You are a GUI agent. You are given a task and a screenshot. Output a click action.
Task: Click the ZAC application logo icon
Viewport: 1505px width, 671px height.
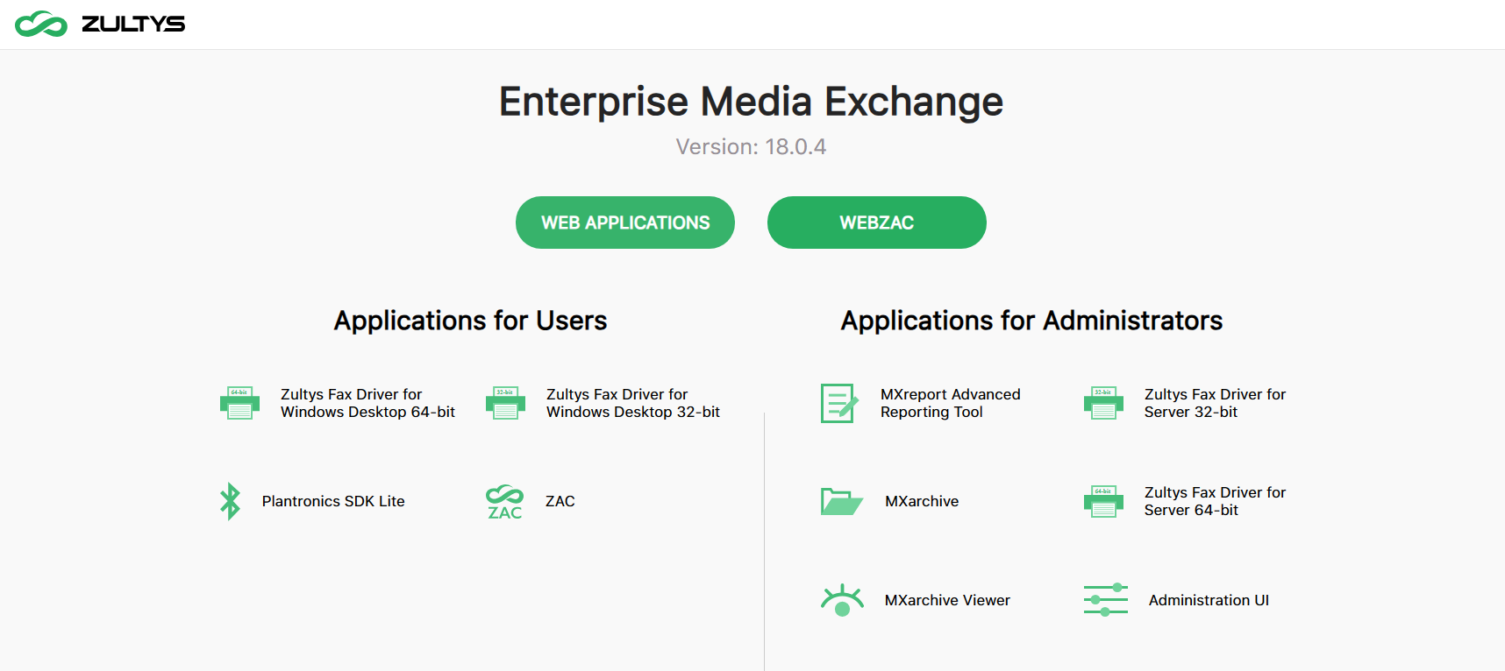(505, 501)
